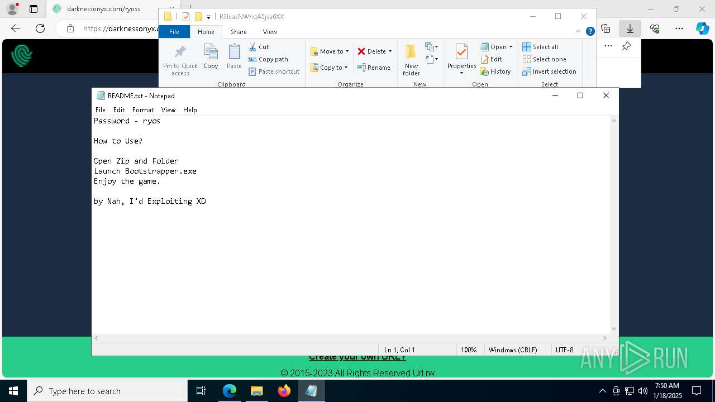This screenshot has height=402, width=715.
Task: Click Copy path in Clipboard group
Action: tap(268, 59)
